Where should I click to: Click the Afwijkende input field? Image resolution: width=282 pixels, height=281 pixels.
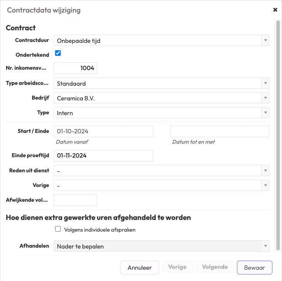click(x=75, y=200)
